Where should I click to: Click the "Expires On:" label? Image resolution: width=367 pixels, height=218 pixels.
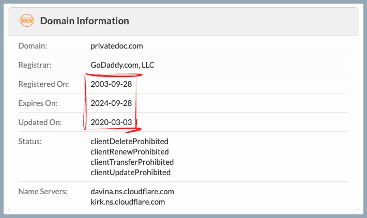click(38, 103)
